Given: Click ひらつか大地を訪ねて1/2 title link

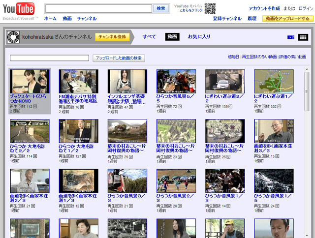Looking at the screenshot, I should (76, 149).
